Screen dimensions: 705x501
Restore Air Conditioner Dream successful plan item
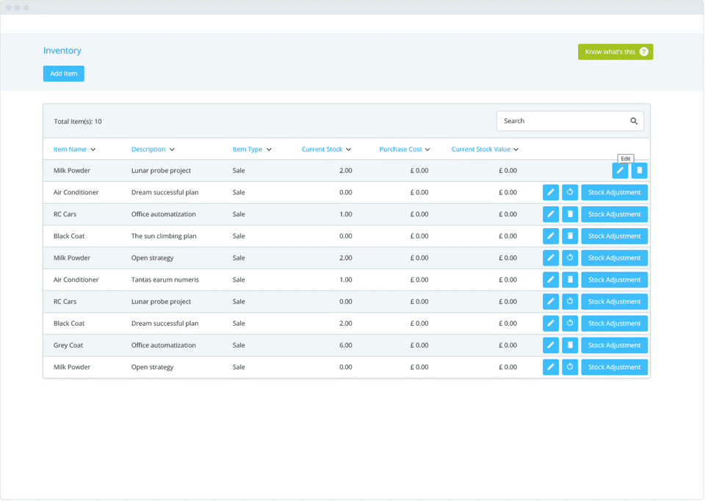click(570, 192)
